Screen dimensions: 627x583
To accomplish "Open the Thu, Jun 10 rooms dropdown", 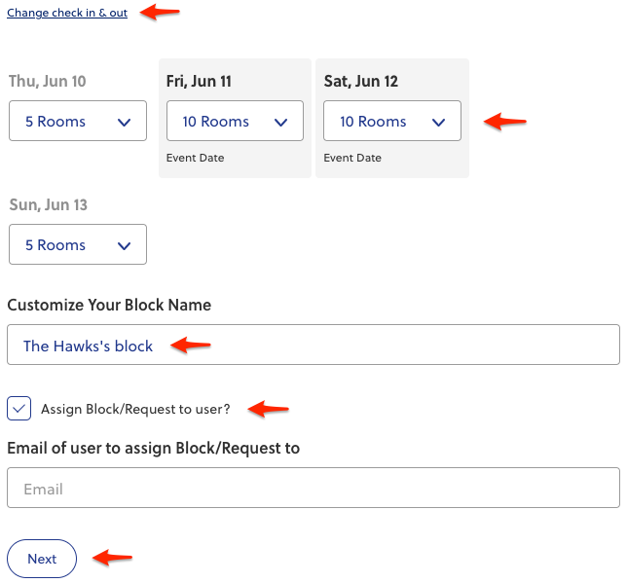I will click(77, 122).
